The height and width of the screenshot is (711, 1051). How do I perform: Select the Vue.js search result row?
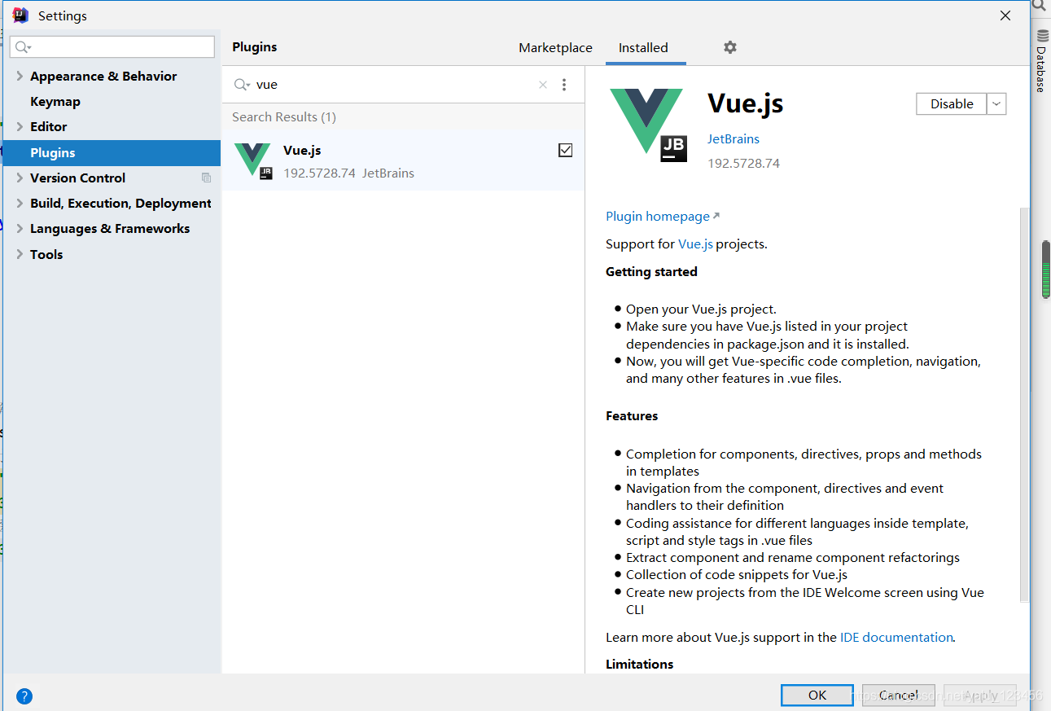click(x=403, y=160)
